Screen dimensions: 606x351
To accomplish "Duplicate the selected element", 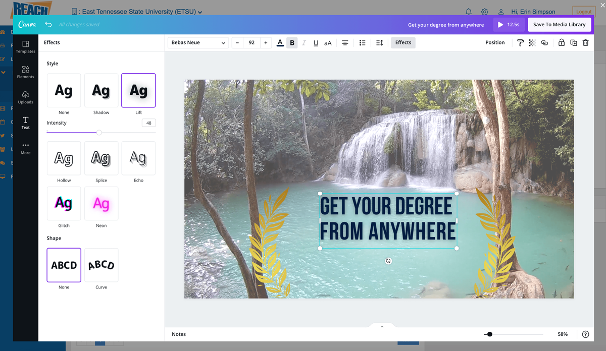I will tap(574, 43).
